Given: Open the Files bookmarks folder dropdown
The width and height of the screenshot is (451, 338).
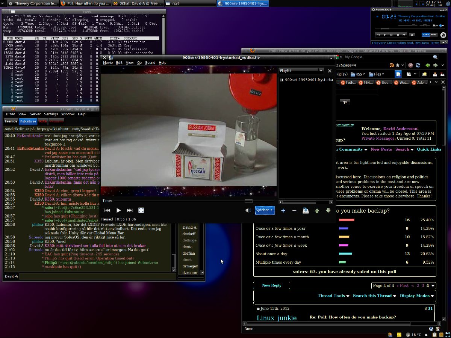Looking at the screenshot, I should (376, 74).
